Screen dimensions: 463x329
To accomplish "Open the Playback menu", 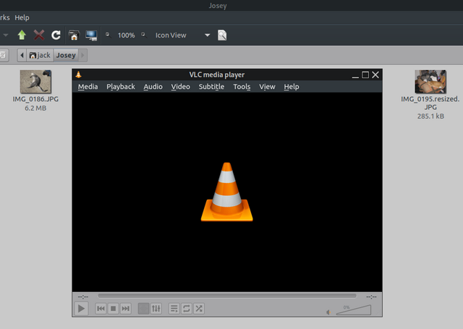I will coord(120,87).
